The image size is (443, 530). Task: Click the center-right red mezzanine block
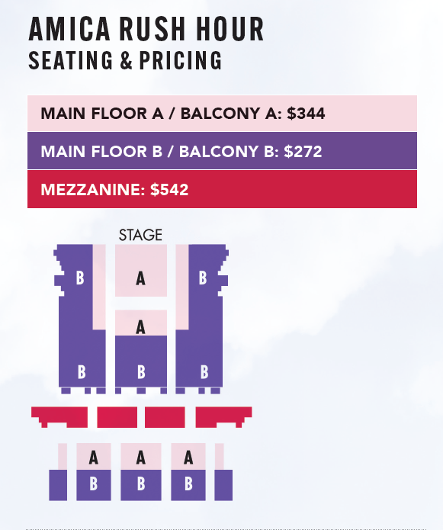tap(165, 417)
